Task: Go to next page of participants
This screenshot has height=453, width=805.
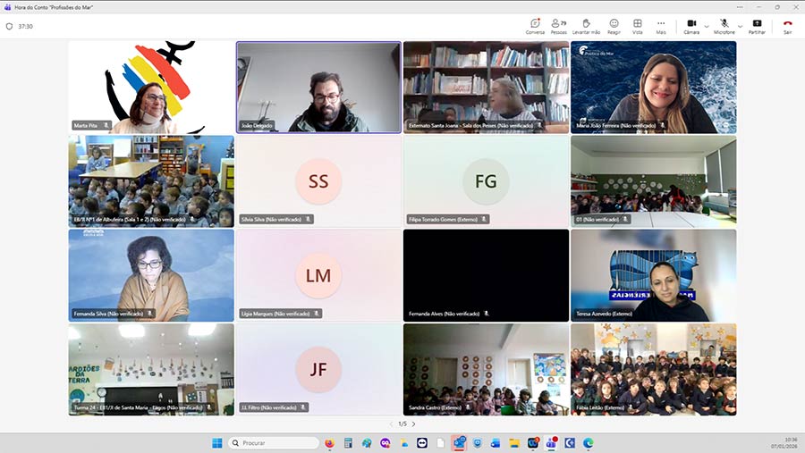Action: [x=413, y=424]
